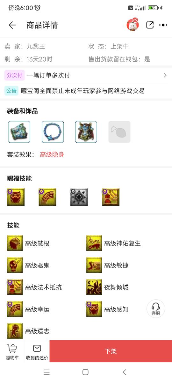Open the 购物车 shopping cart

coord(12,352)
